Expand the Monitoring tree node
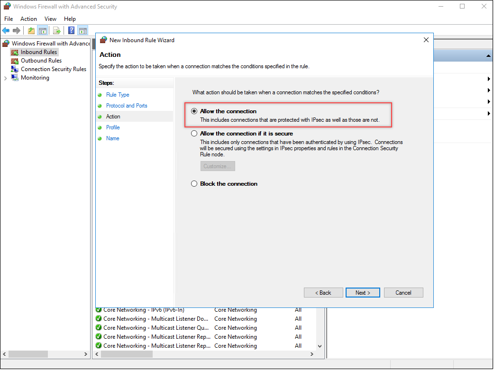Screen dimensions: 494x370 (x=5, y=78)
